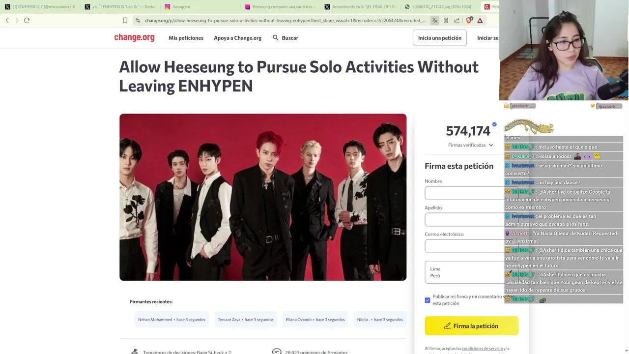Click the share icon in address bar
The width and height of the screenshot is (629, 354).
click(x=457, y=20)
